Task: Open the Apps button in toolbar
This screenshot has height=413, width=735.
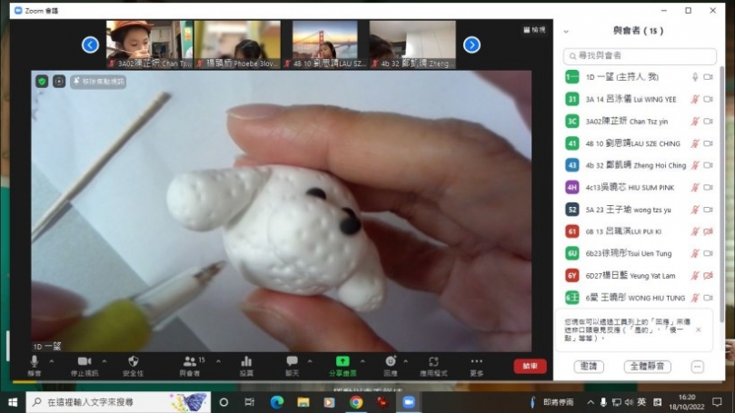Action: point(433,365)
